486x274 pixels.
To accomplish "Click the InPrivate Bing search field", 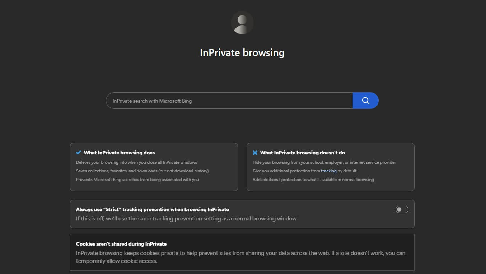I will click(x=229, y=101).
